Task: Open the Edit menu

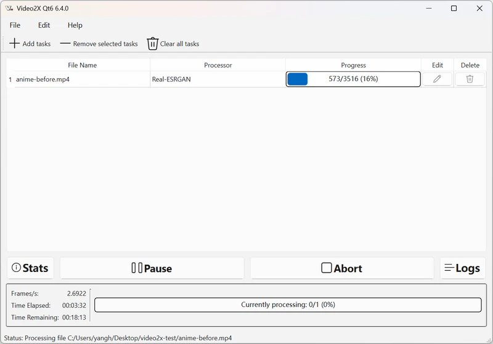Action: (x=44, y=25)
